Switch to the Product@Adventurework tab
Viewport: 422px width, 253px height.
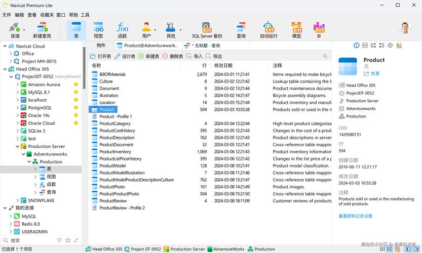(147, 46)
